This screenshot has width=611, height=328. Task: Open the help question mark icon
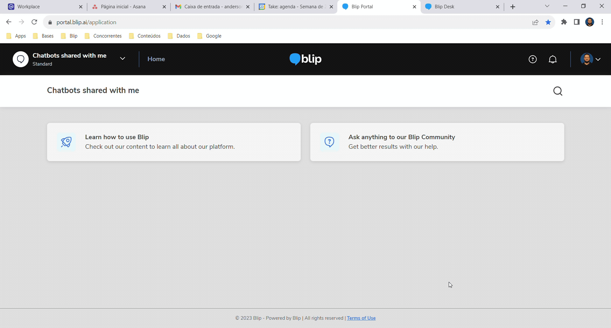[x=532, y=59]
